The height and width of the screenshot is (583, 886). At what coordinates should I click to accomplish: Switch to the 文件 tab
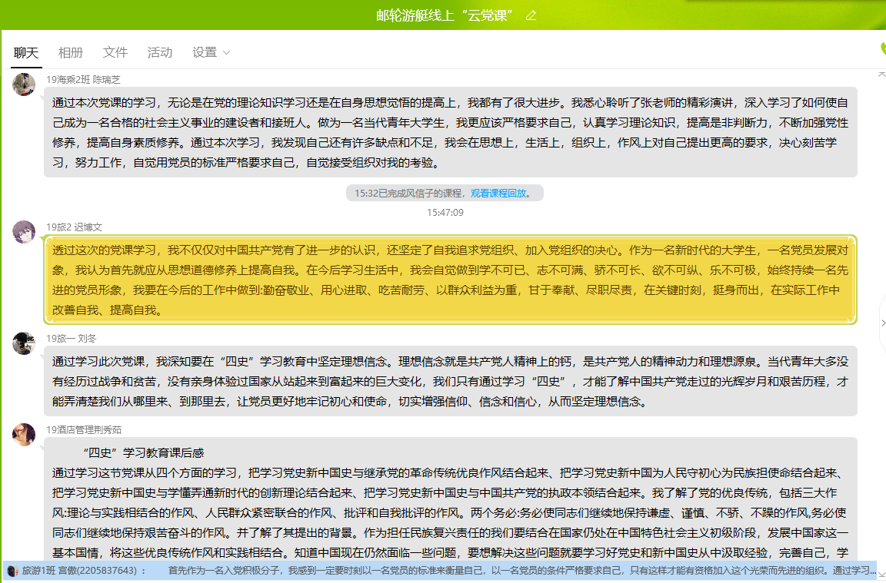pyautogui.click(x=115, y=52)
